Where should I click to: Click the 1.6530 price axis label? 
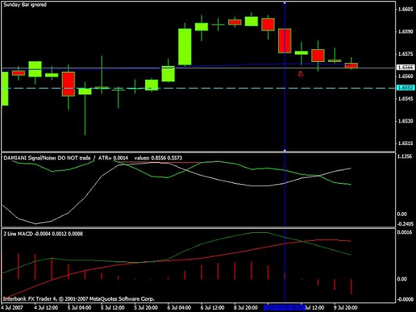click(x=405, y=121)
